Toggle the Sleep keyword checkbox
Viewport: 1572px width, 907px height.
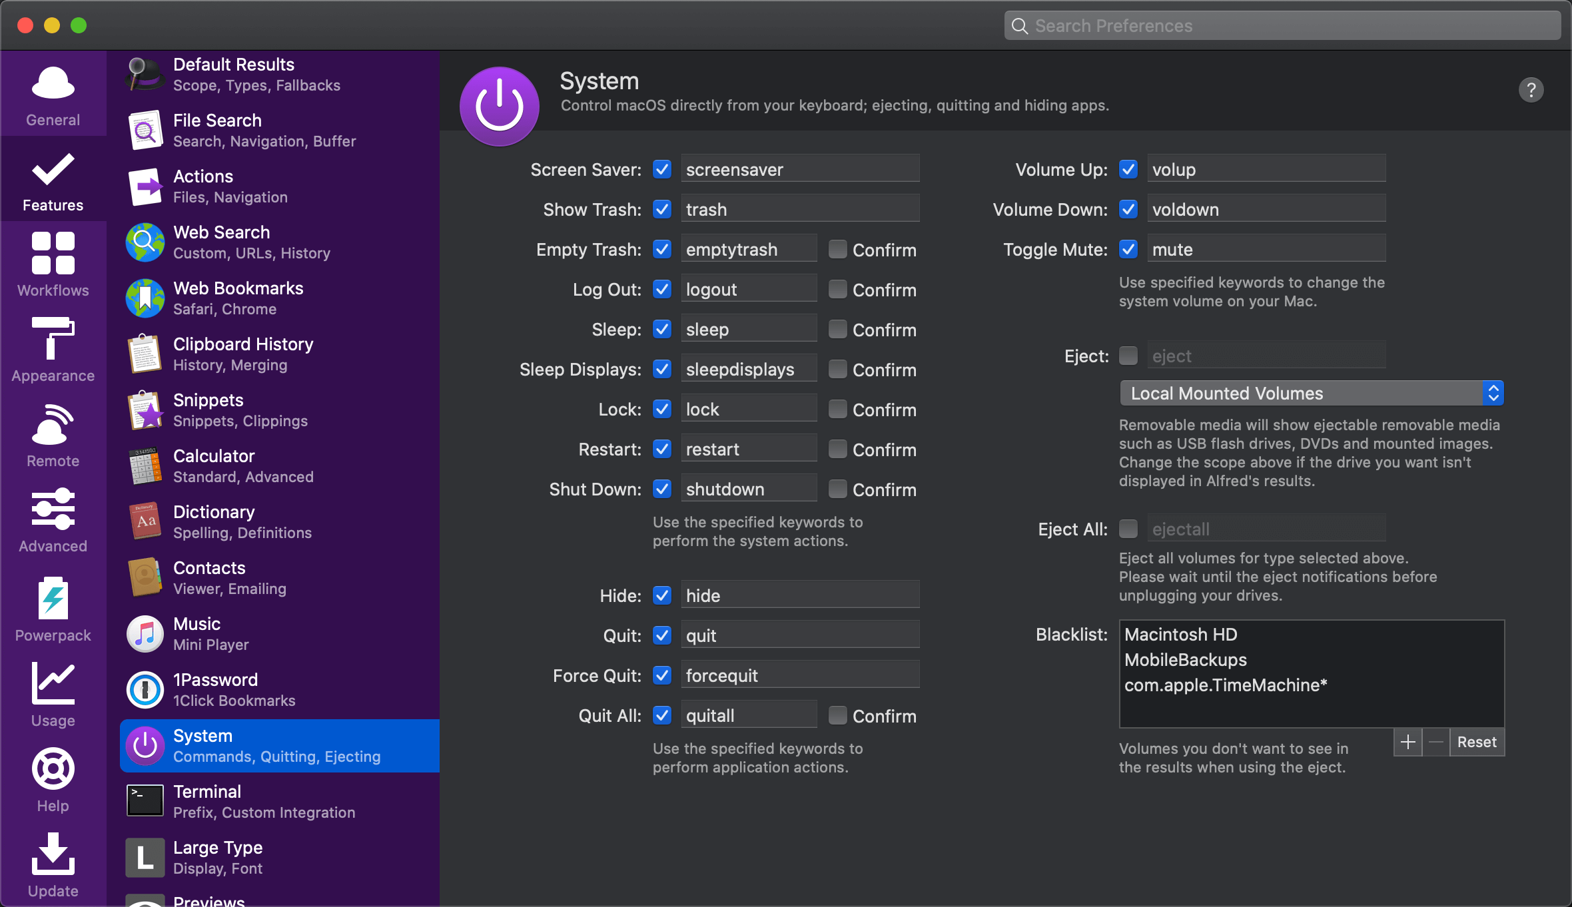(x=662, y=329)
